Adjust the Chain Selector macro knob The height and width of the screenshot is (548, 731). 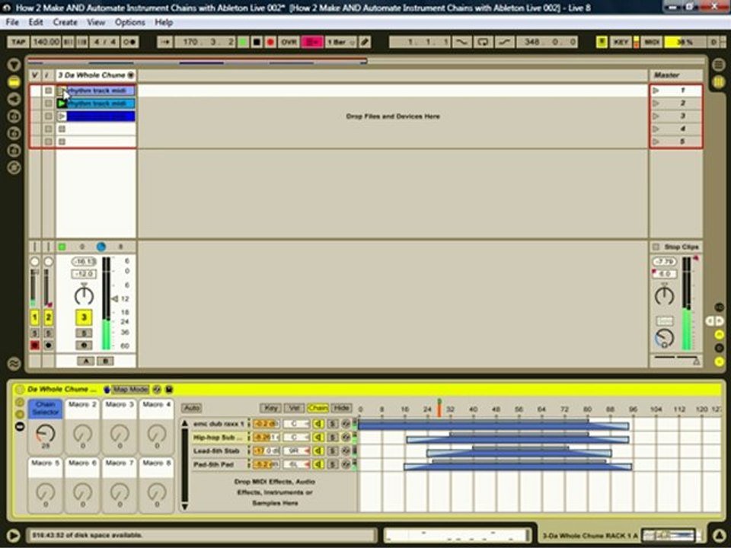[45, 434]
